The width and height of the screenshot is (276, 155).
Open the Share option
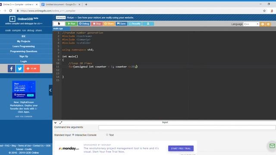[x=109, y=24]
